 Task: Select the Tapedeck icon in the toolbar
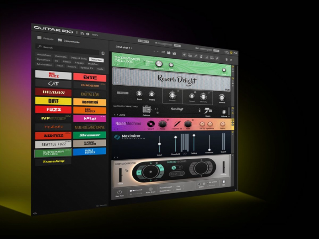(x=190, y=55)
